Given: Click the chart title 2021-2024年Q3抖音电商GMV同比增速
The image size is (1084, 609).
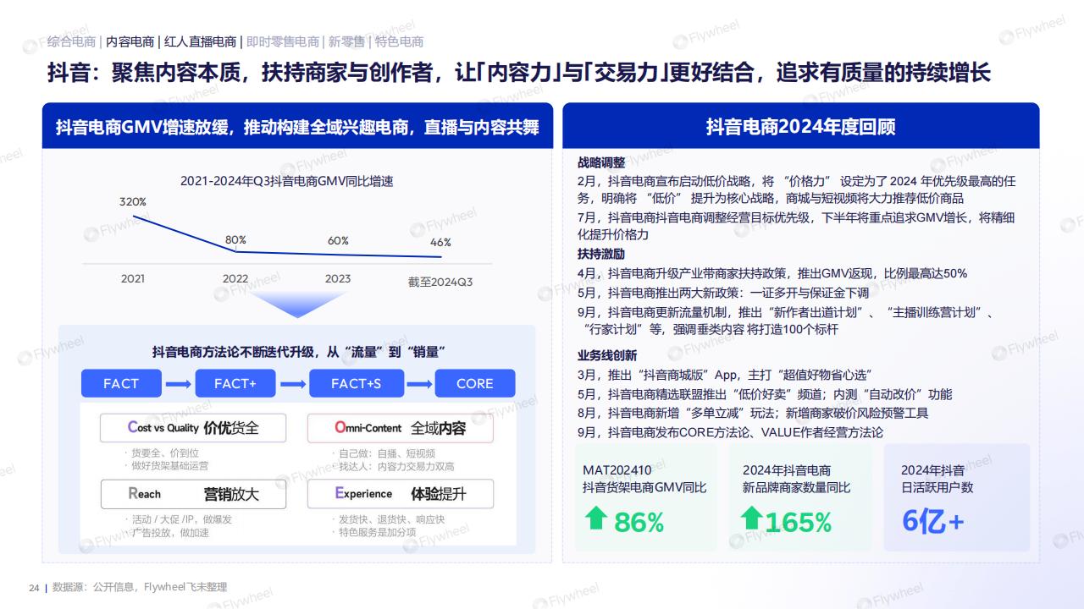Looking at the screenshot, I should pos(287,181).
